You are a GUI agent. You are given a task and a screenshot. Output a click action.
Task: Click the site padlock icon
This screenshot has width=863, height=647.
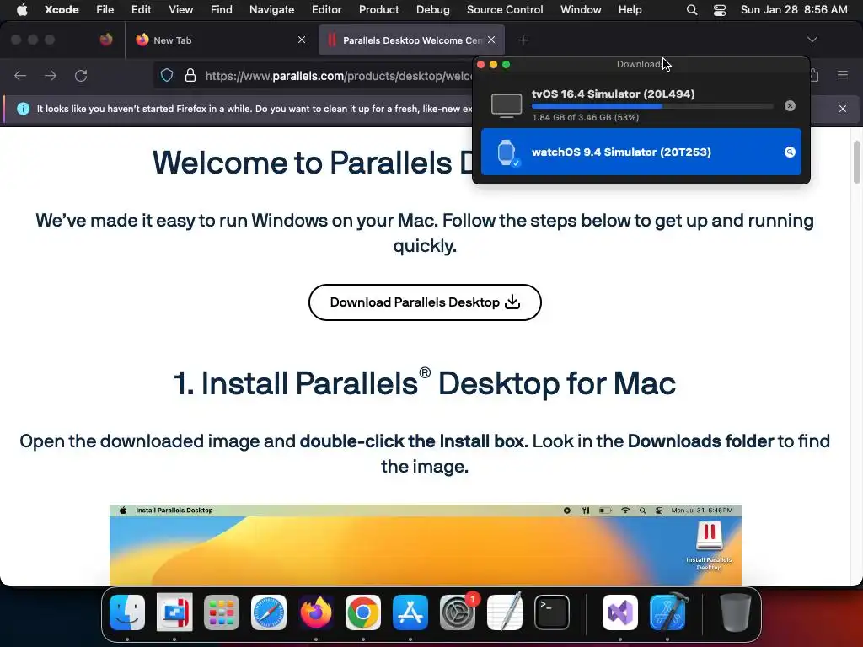(190, 75)
